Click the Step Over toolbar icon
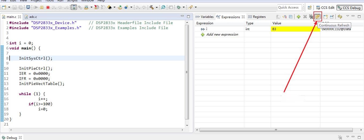 click(60, 7)
